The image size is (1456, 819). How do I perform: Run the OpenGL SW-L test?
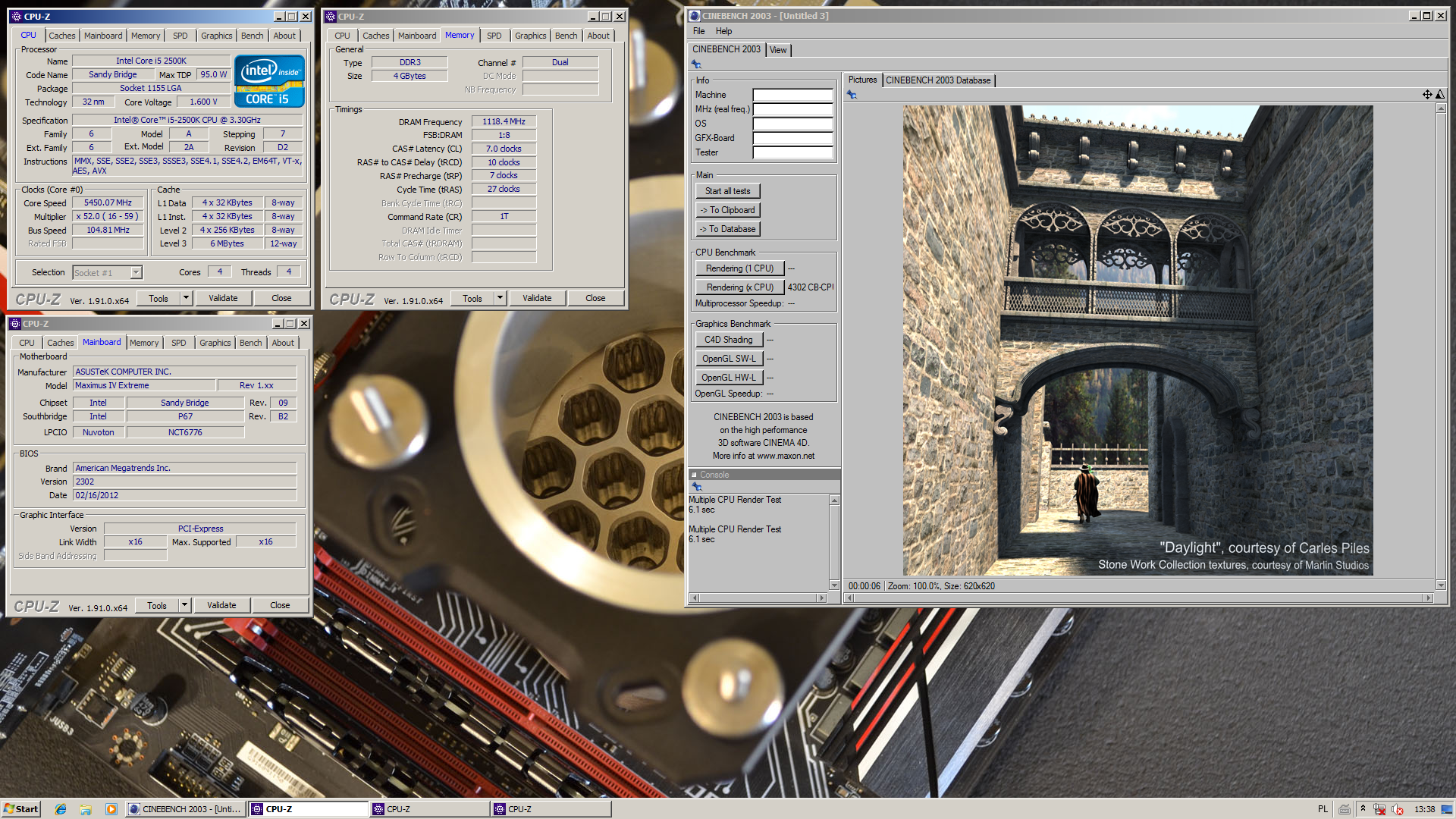pos(729,359)
